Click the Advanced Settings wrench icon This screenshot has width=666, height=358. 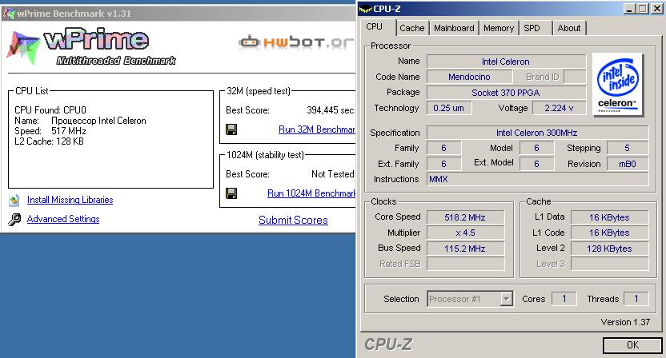point(14,219)
